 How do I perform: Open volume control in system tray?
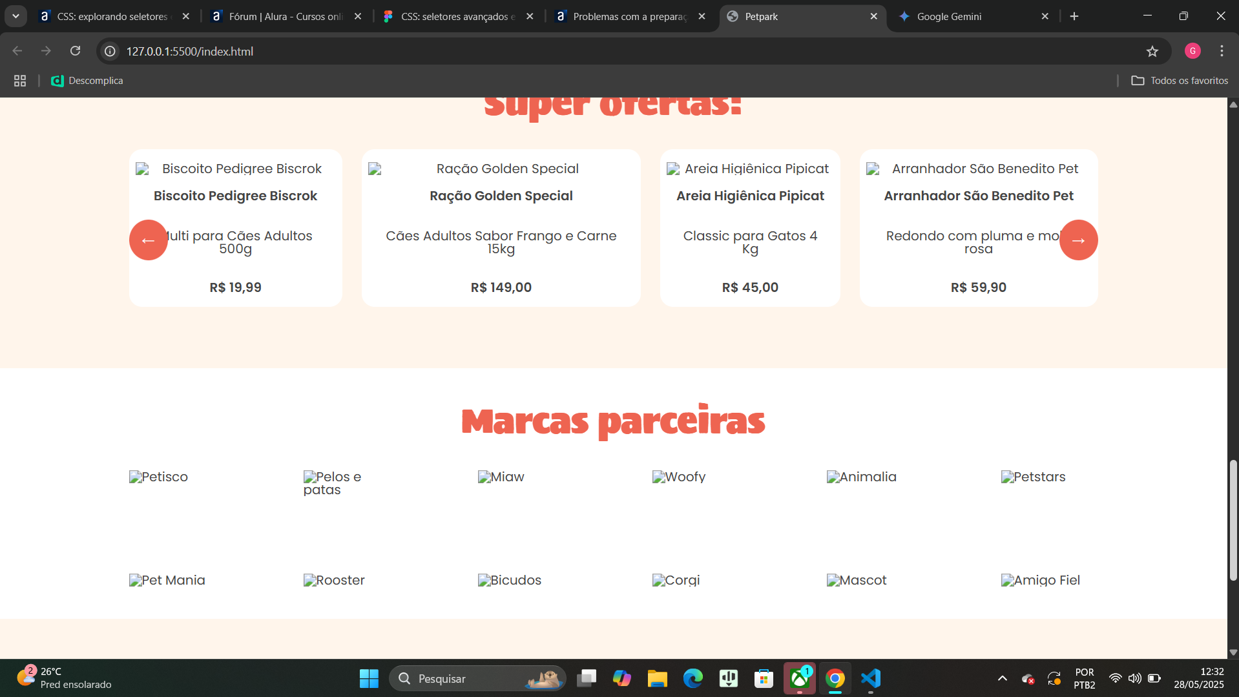[x=1134, y=678]
